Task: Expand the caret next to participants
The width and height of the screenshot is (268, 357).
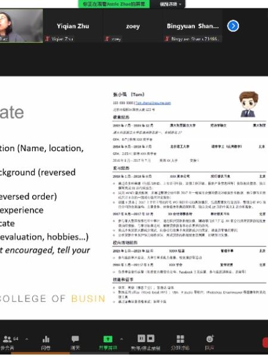Action: pos(27,339)
